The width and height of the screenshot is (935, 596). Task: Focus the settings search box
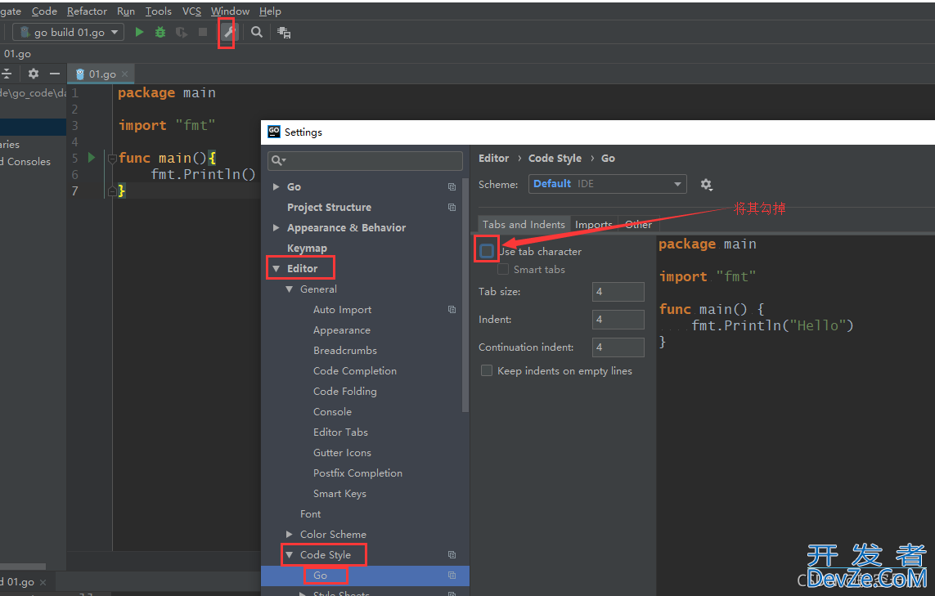366,160
